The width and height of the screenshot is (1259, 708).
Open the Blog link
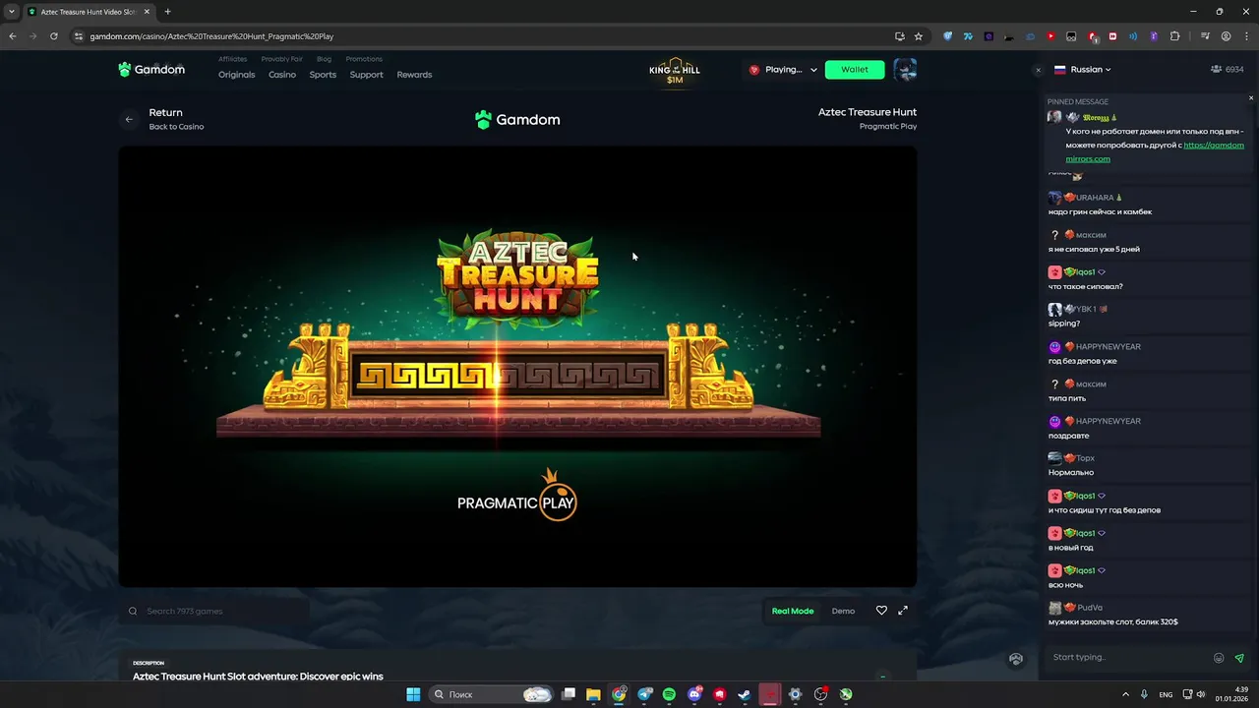(324, 59)
